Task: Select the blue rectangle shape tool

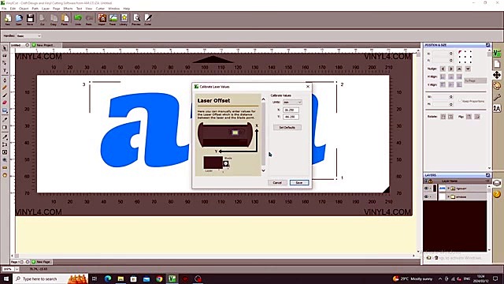Action: 5,110
